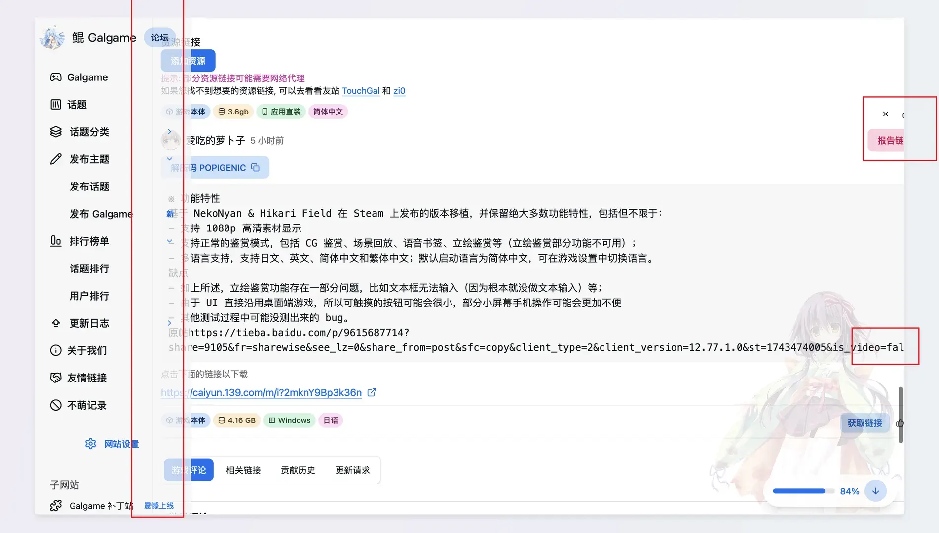The height and width of the screenshot is (533, 939).
Task: Click the vertical scrollbar thumb on the right
Action: point(901,415)
